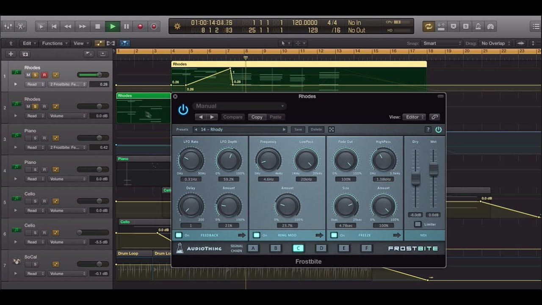Open the Edit menu in tracks area
This screenshot has width=542, height=305.
point(29,43)
